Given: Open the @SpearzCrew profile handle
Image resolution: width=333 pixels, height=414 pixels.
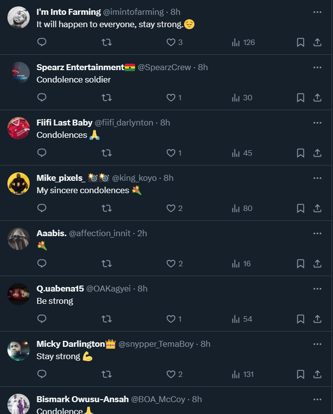Looking at the screenshot, I should [164, 67].
